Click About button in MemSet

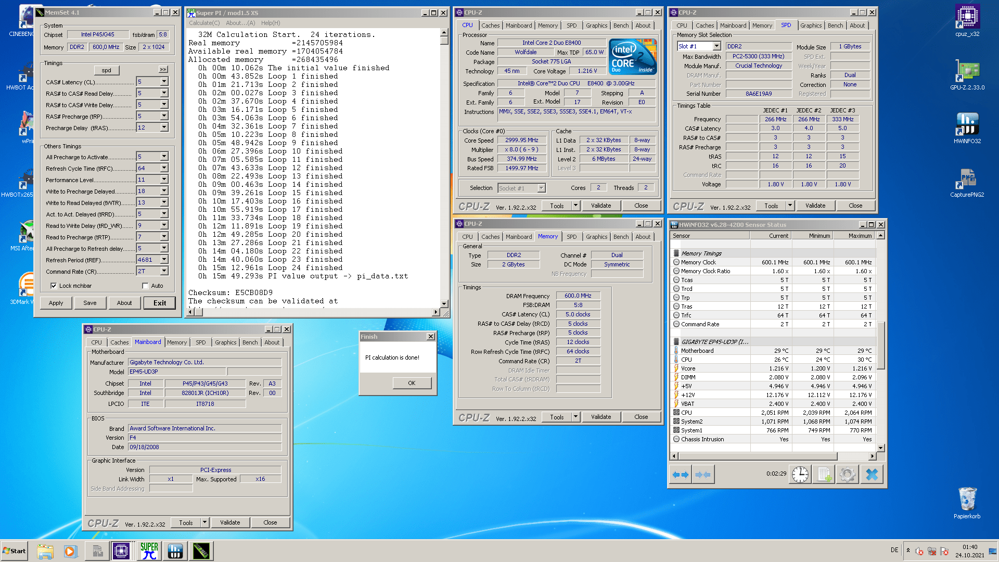(124, 303)
